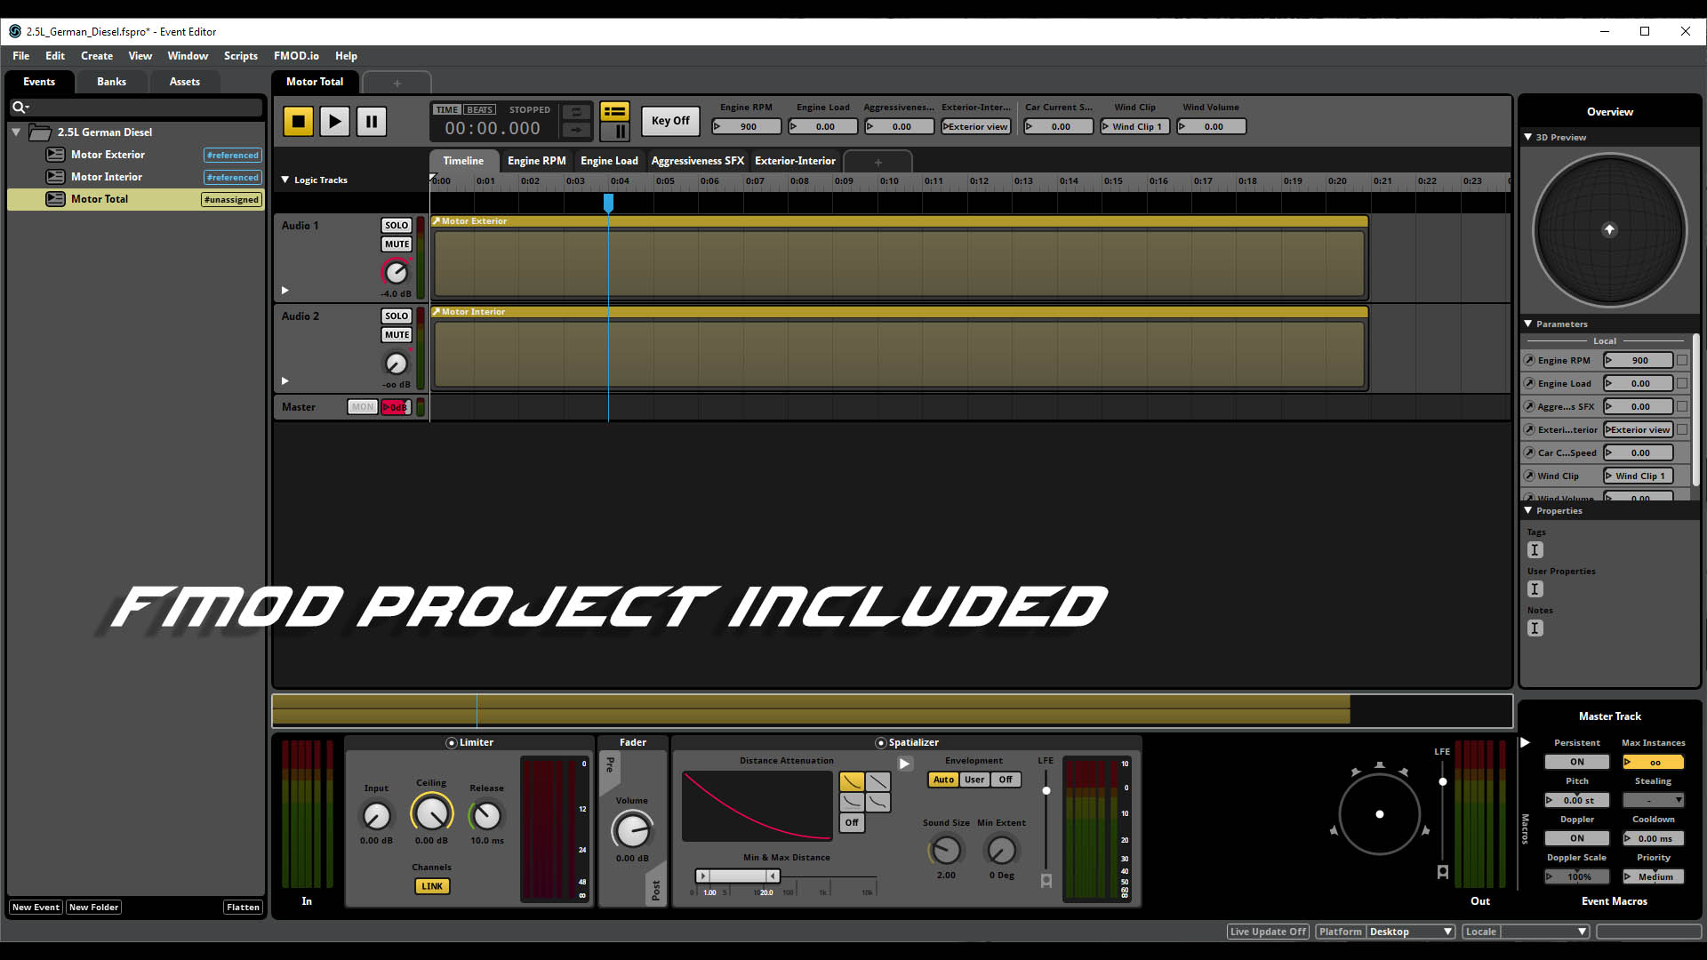The height and width of the screenshot is (960, 1707).
Task: Open the Engine RPM parameter tab
Action: point(536,161)
